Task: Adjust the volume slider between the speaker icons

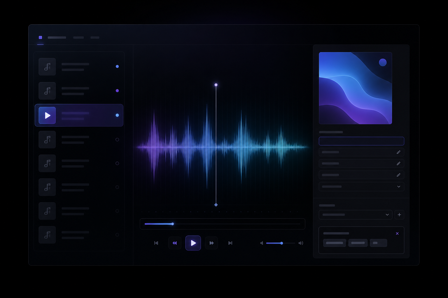Action: pos(281,243)
